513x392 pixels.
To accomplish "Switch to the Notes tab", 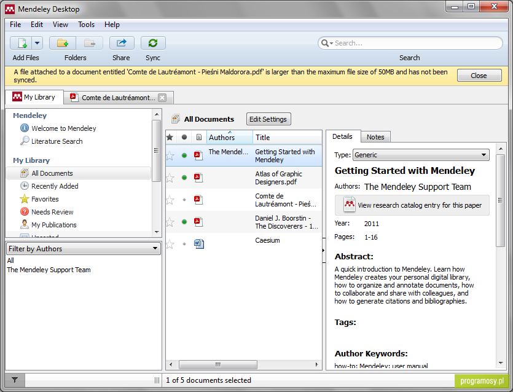I will coord(375,137).
